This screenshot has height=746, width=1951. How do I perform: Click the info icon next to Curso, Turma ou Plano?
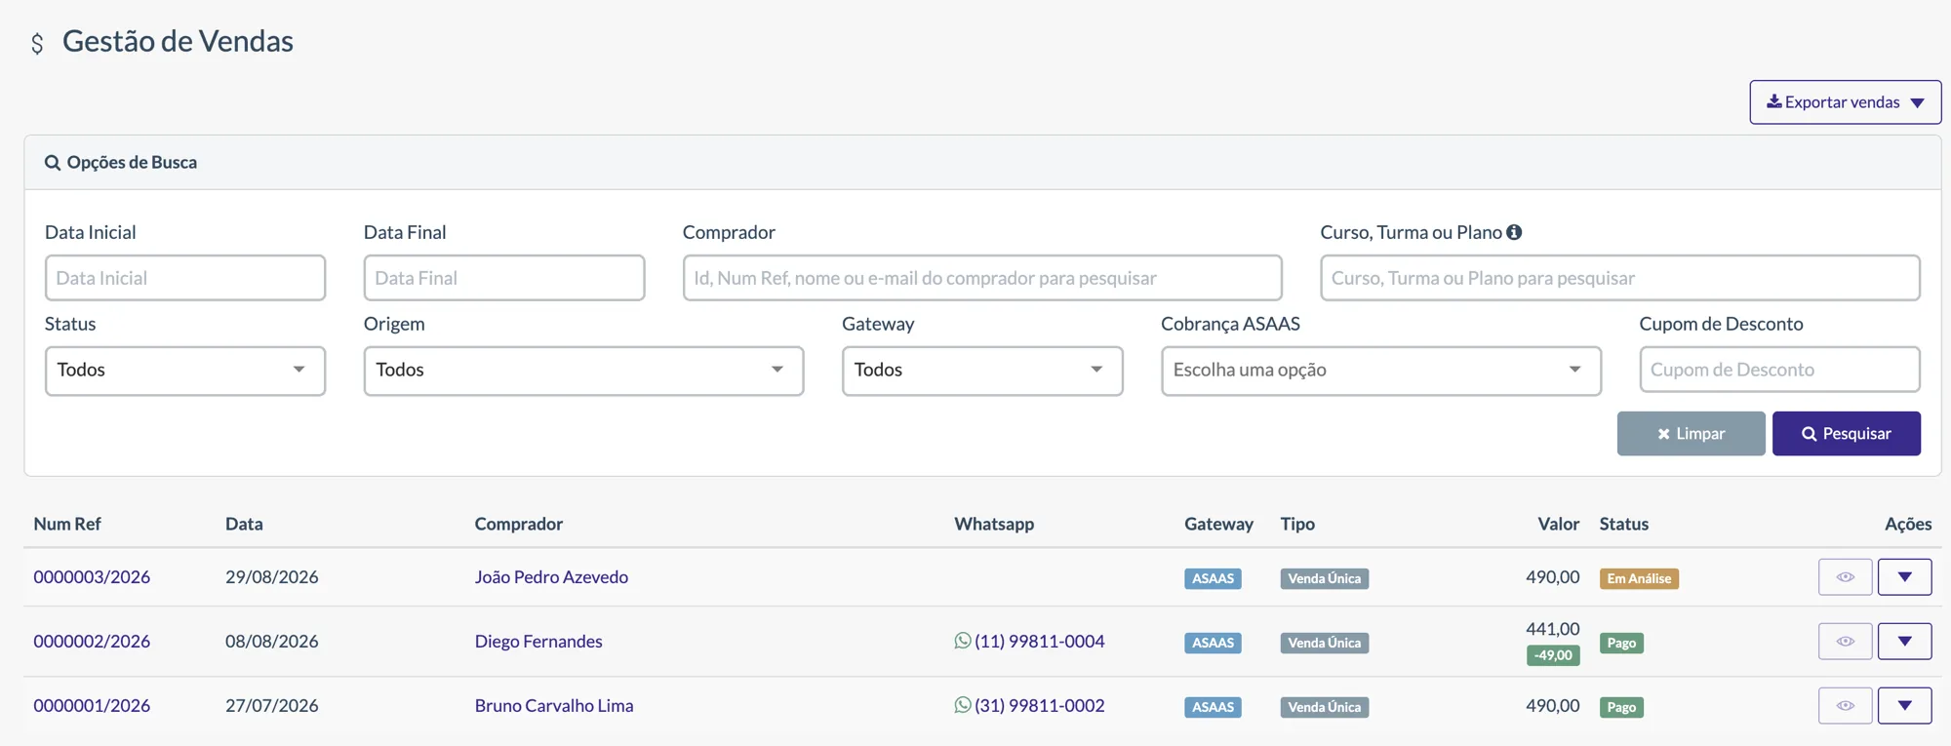1514,232
